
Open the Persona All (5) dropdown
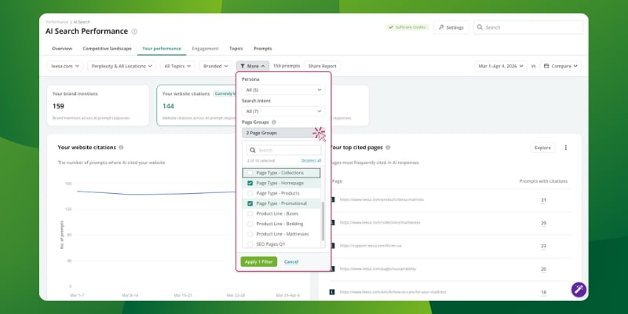click(x=283, y=89)
